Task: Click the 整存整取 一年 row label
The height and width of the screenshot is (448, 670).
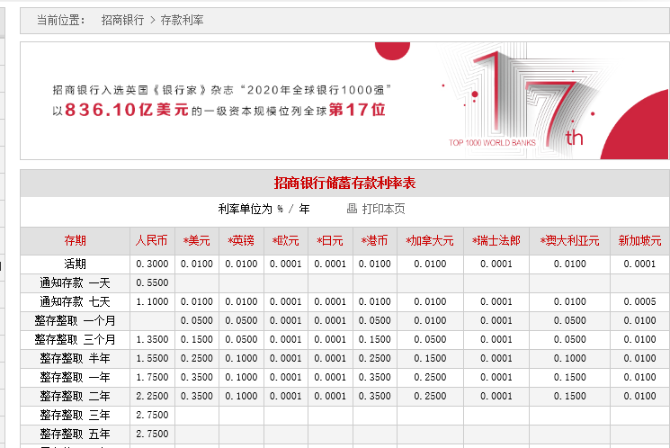Action: pos(76,377)
